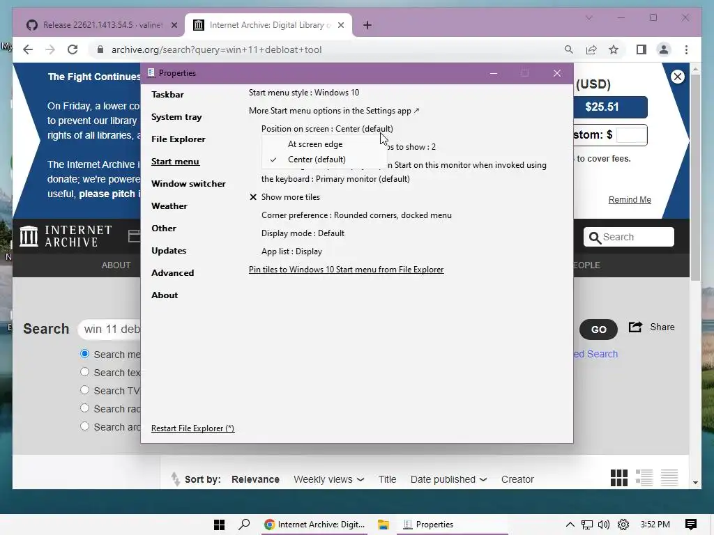This screenshot has height=535, width=714.
Task: Bookmark this page with star icon
Action: [x=614, y=49]
